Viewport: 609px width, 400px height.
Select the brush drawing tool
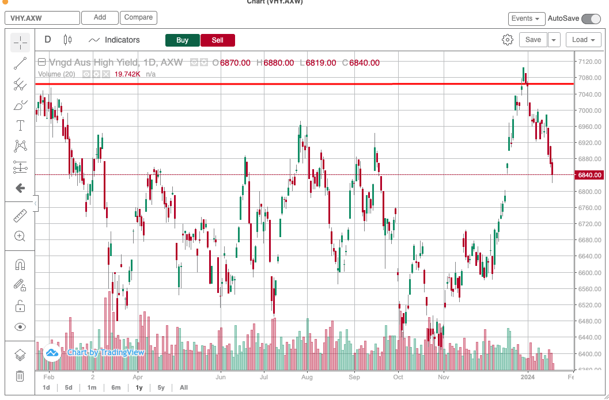pos(20,105)
